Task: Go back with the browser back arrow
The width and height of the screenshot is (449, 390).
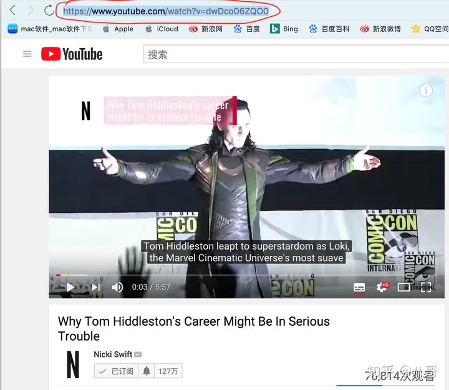Action: click(12, 11)
